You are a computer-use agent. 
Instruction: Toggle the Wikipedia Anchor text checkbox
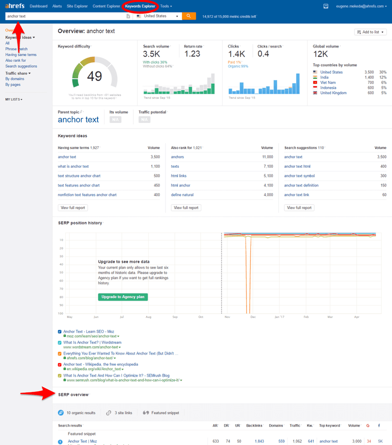click(x=60, y=364)
